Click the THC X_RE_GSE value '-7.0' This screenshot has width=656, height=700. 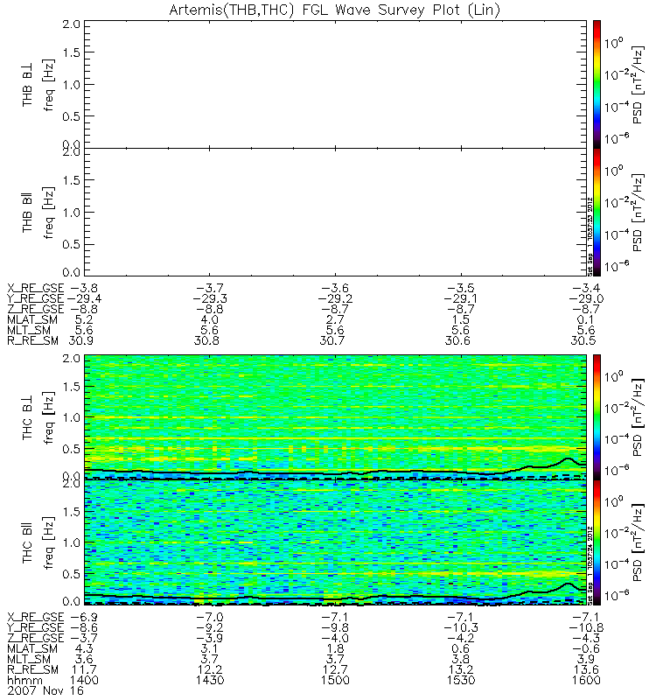pos(210,617)
